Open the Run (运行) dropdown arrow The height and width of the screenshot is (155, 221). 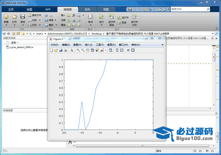tap(101, 25)
